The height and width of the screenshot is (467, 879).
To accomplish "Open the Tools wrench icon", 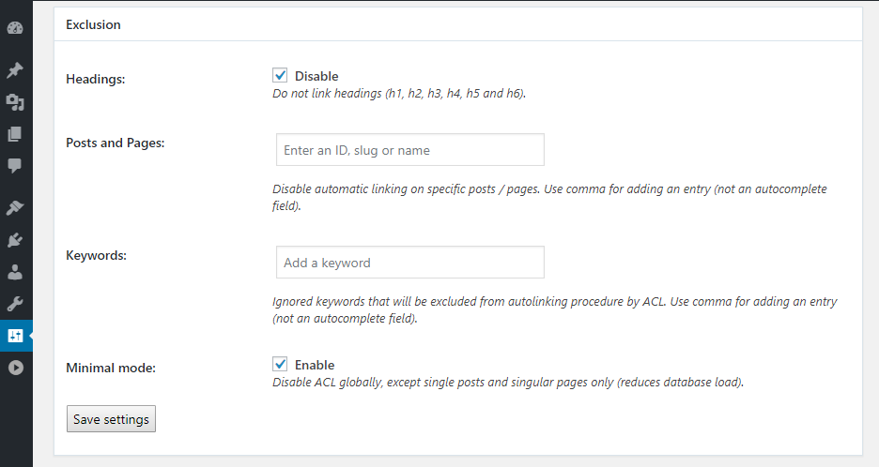I will click(15, 304).
